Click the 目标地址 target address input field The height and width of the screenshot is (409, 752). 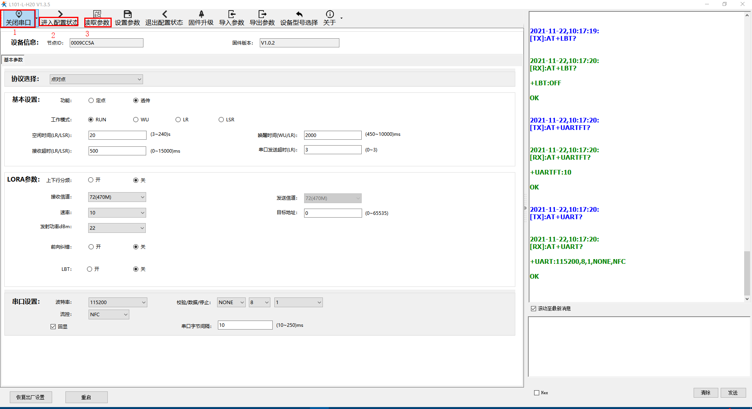click(333, 213)
